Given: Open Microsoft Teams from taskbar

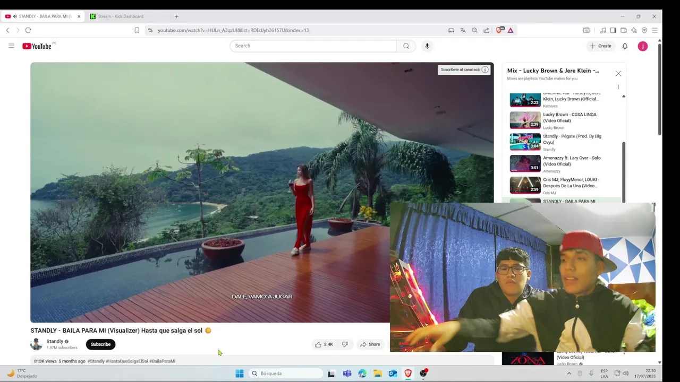Looking at the screenshot, I should pos(347,374).
